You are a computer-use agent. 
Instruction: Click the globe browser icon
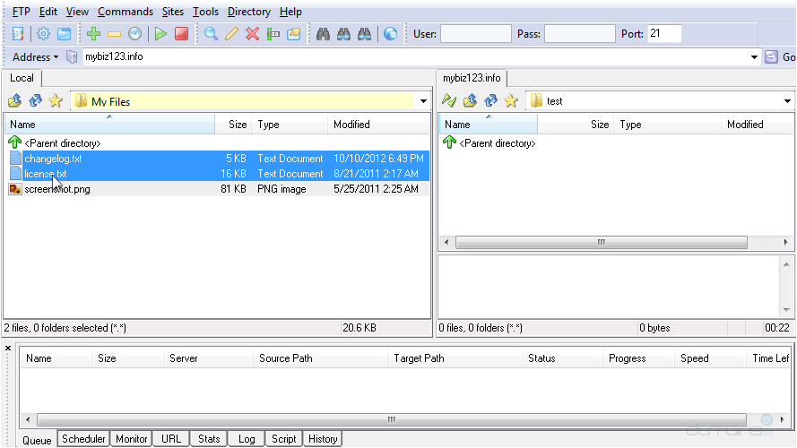click(390, 34)
